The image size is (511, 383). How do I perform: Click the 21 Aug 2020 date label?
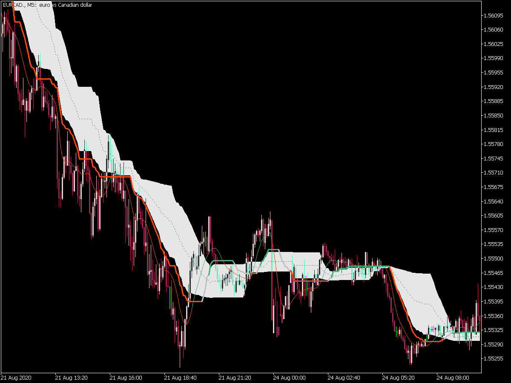(x=16, y=377)
